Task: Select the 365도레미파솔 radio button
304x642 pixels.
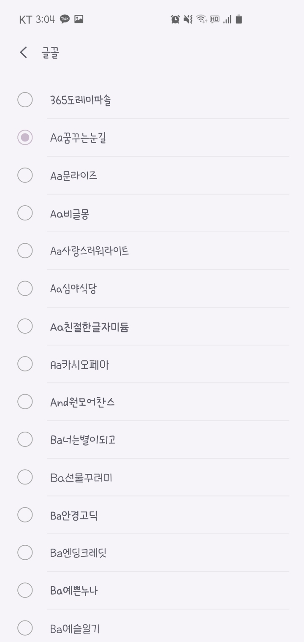Action: point(25,100)
